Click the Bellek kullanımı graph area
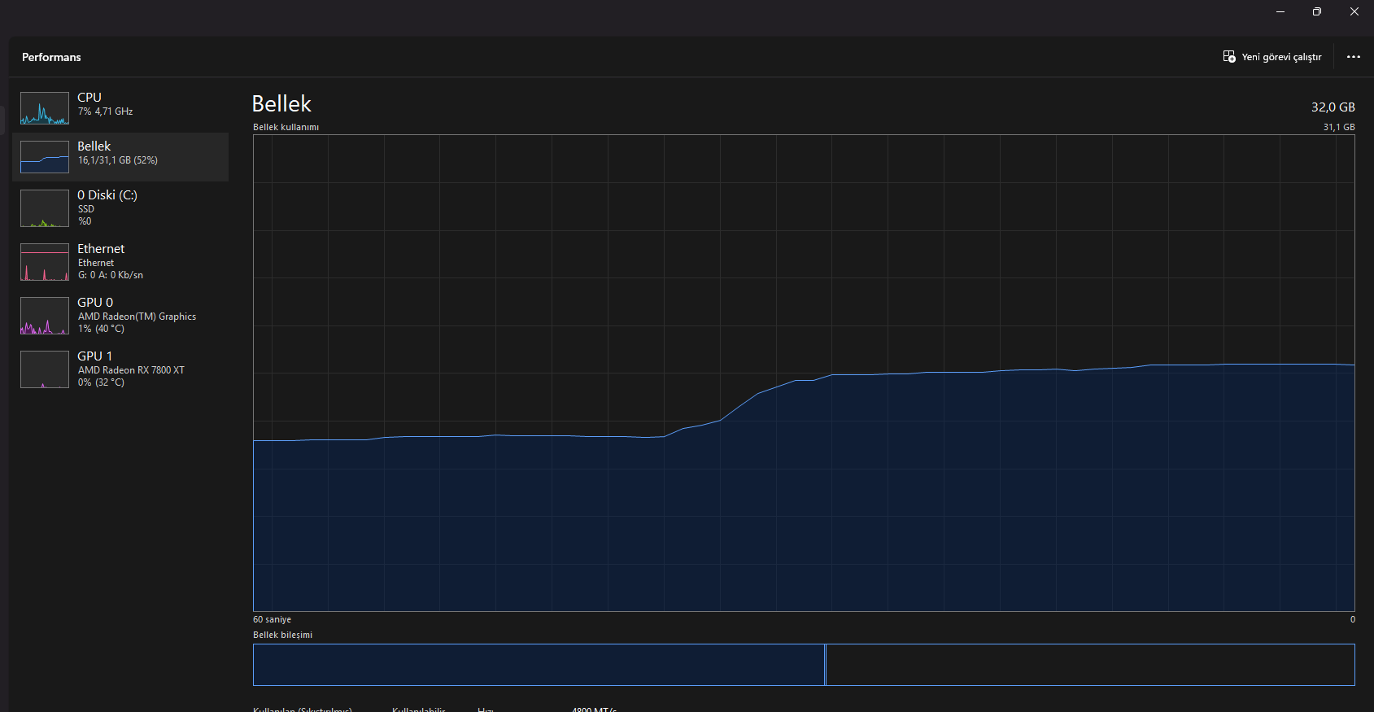The image size is (1374, 712). tap(804, 373)
